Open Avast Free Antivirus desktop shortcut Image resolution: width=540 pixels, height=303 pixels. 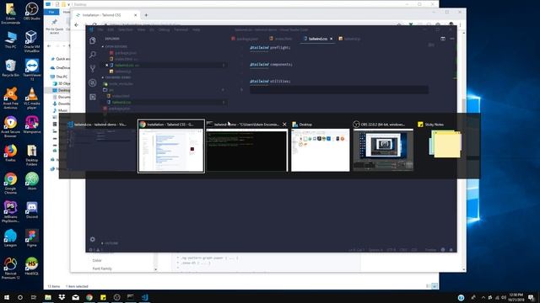(11, 98)
